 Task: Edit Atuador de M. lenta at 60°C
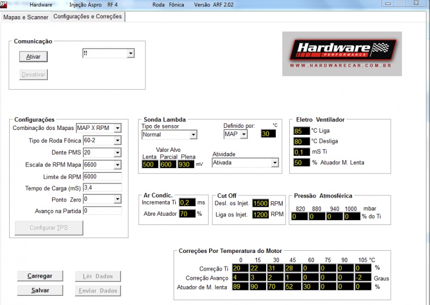click(x=311, y=287)
